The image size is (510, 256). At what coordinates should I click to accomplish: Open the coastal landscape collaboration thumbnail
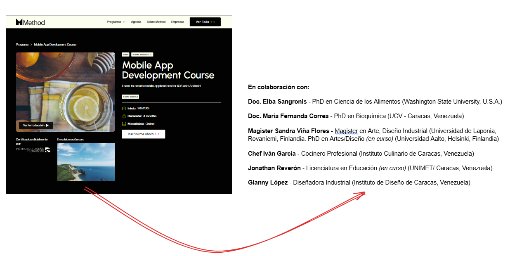(86, 162)
